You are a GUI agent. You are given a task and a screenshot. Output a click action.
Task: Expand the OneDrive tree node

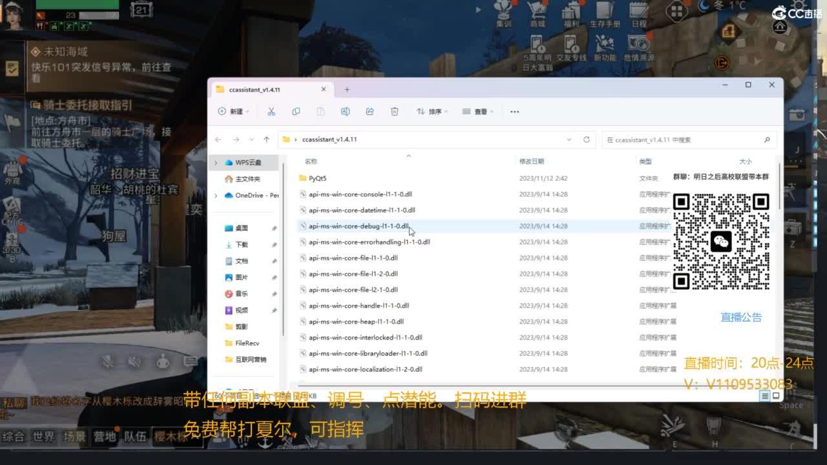(x=216, y=195)
